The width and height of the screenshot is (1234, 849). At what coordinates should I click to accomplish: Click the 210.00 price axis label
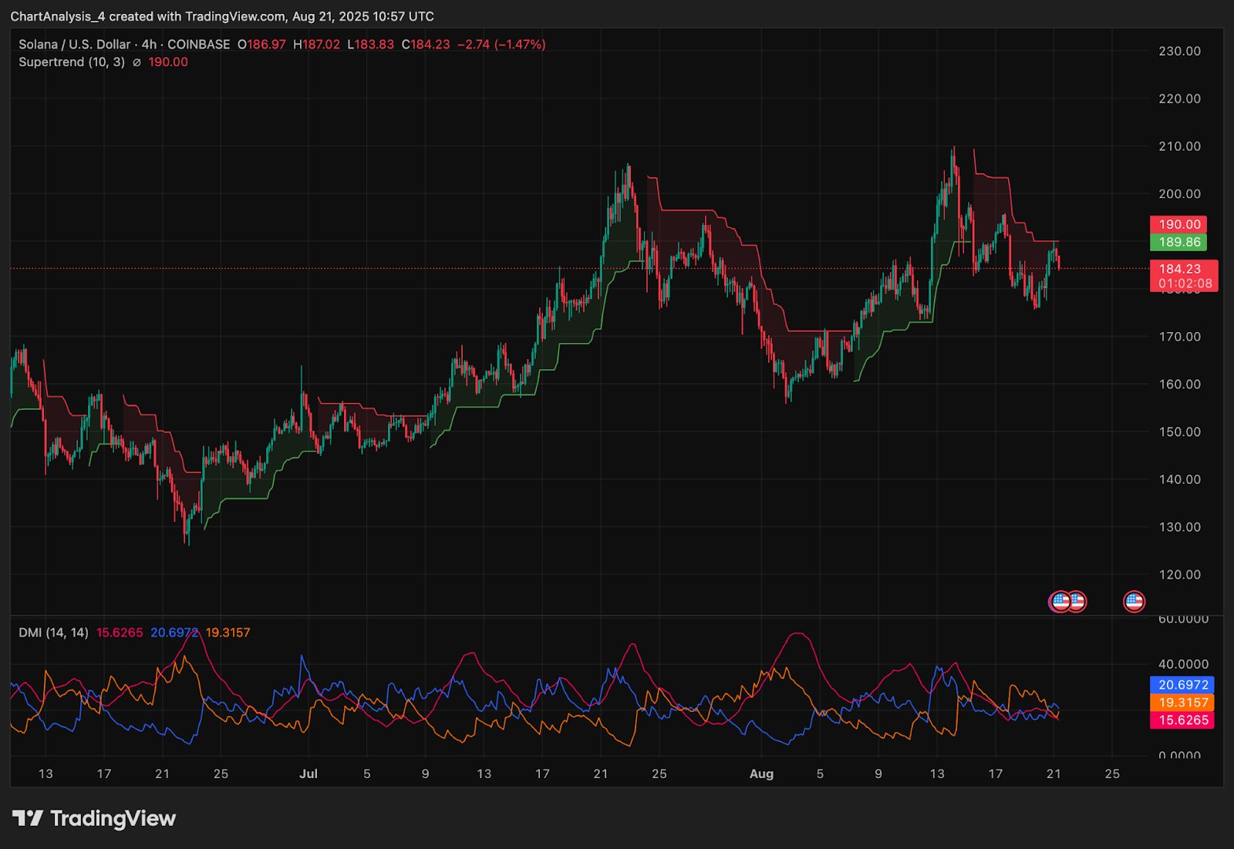[x=1179, y=146]
